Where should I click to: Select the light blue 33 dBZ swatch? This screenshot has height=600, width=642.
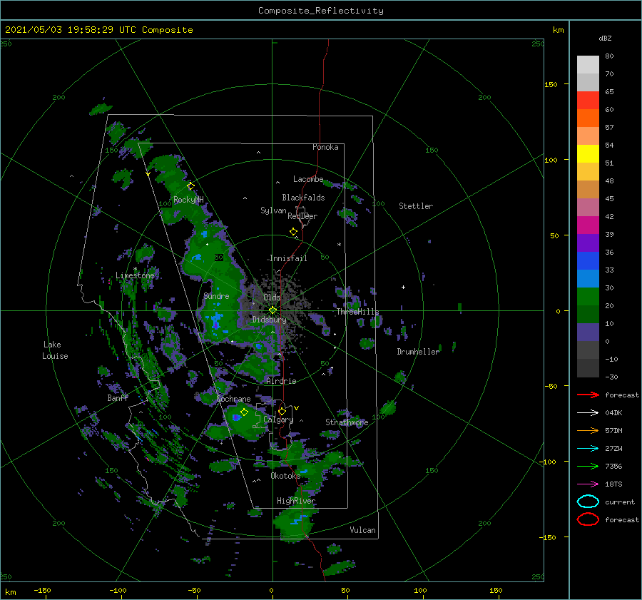[x=588, y=278]
